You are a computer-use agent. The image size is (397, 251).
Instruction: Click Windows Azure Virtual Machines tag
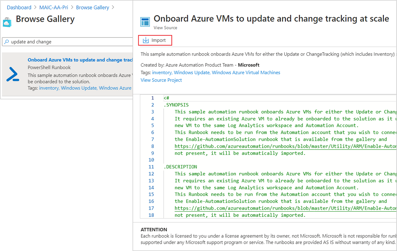pos(246,72)
